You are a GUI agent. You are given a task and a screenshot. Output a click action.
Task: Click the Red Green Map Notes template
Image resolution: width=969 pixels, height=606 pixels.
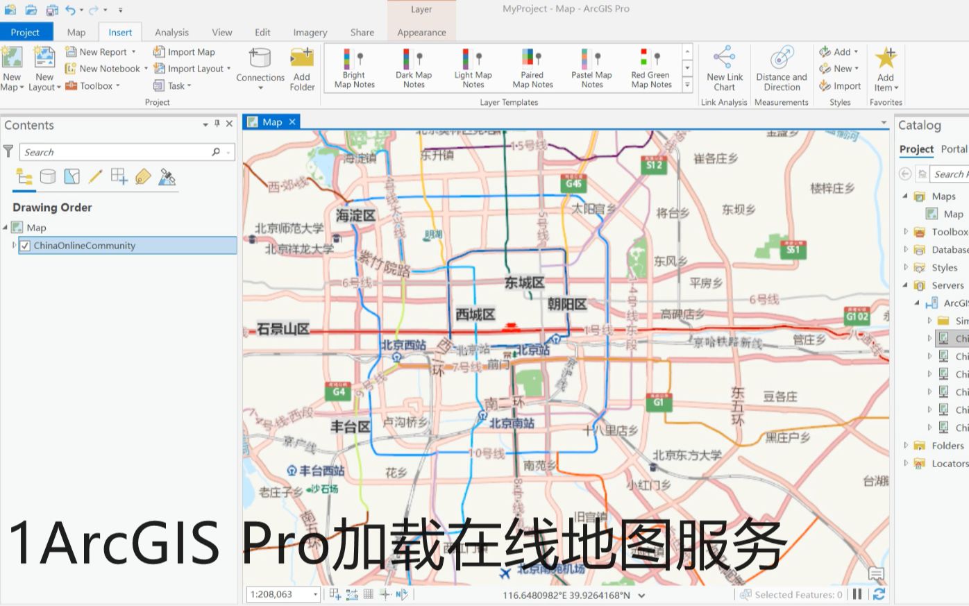click(x=651, y=66)
